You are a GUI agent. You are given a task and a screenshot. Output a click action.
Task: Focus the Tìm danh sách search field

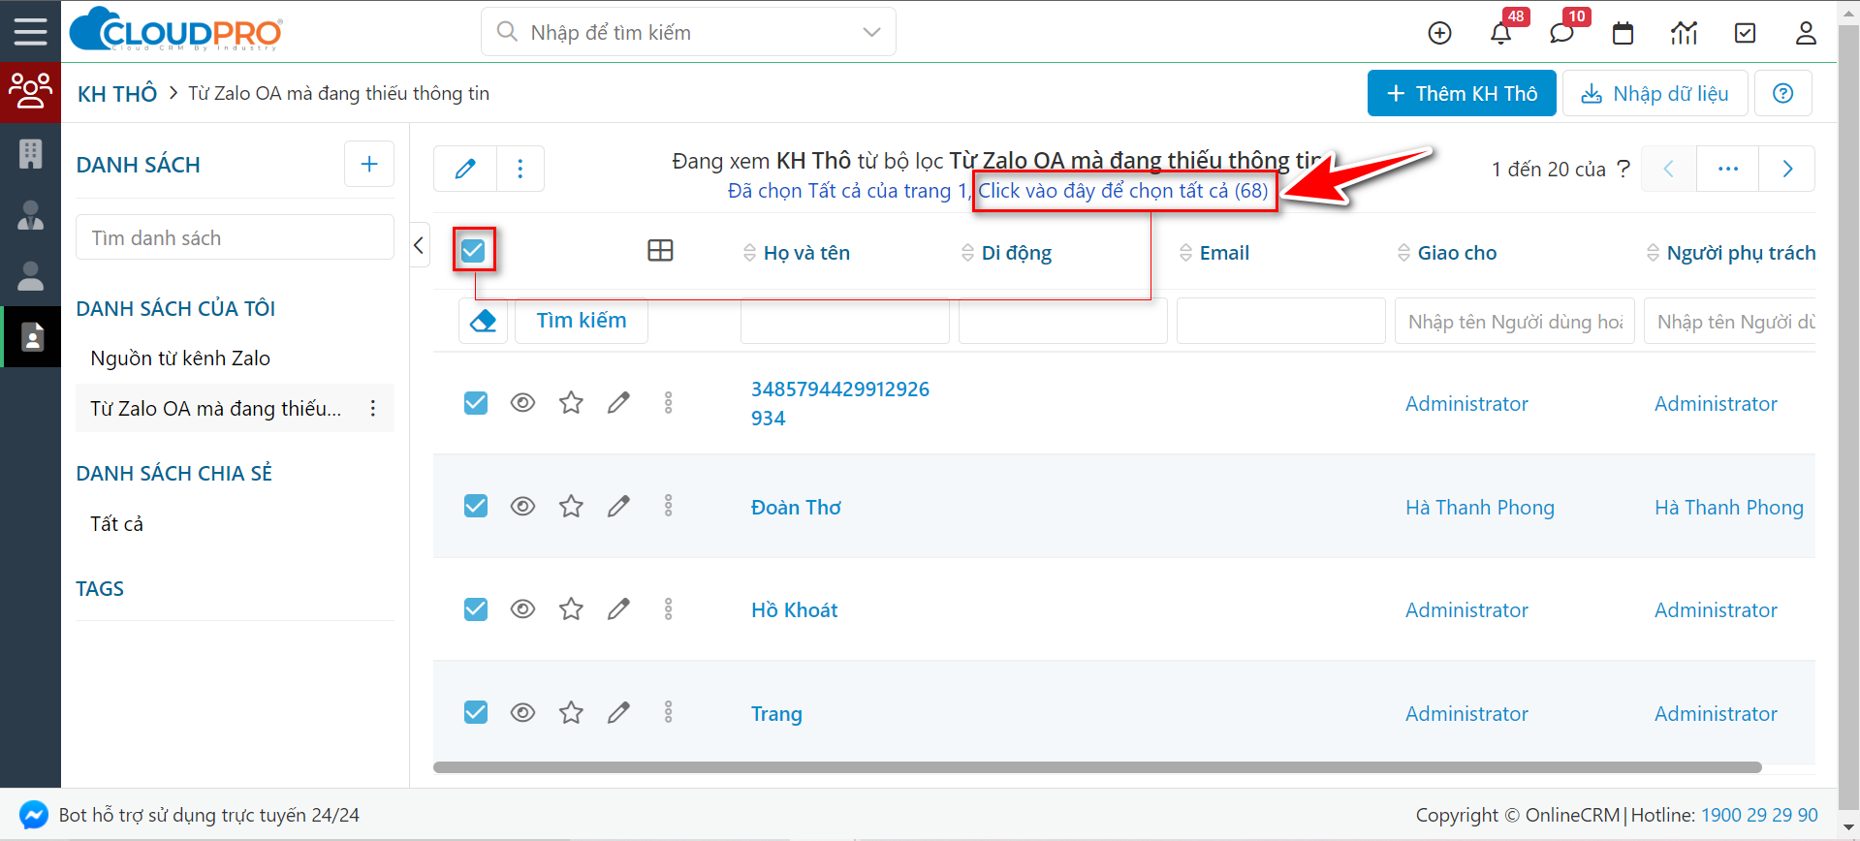coord(235,237)
